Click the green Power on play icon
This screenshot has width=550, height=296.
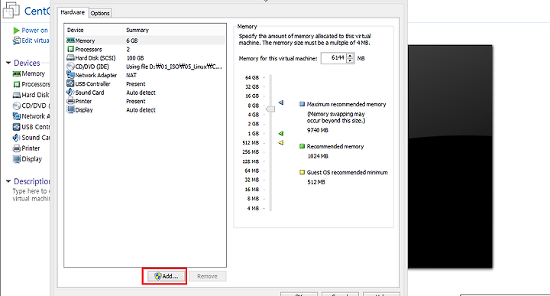point(16,31)
